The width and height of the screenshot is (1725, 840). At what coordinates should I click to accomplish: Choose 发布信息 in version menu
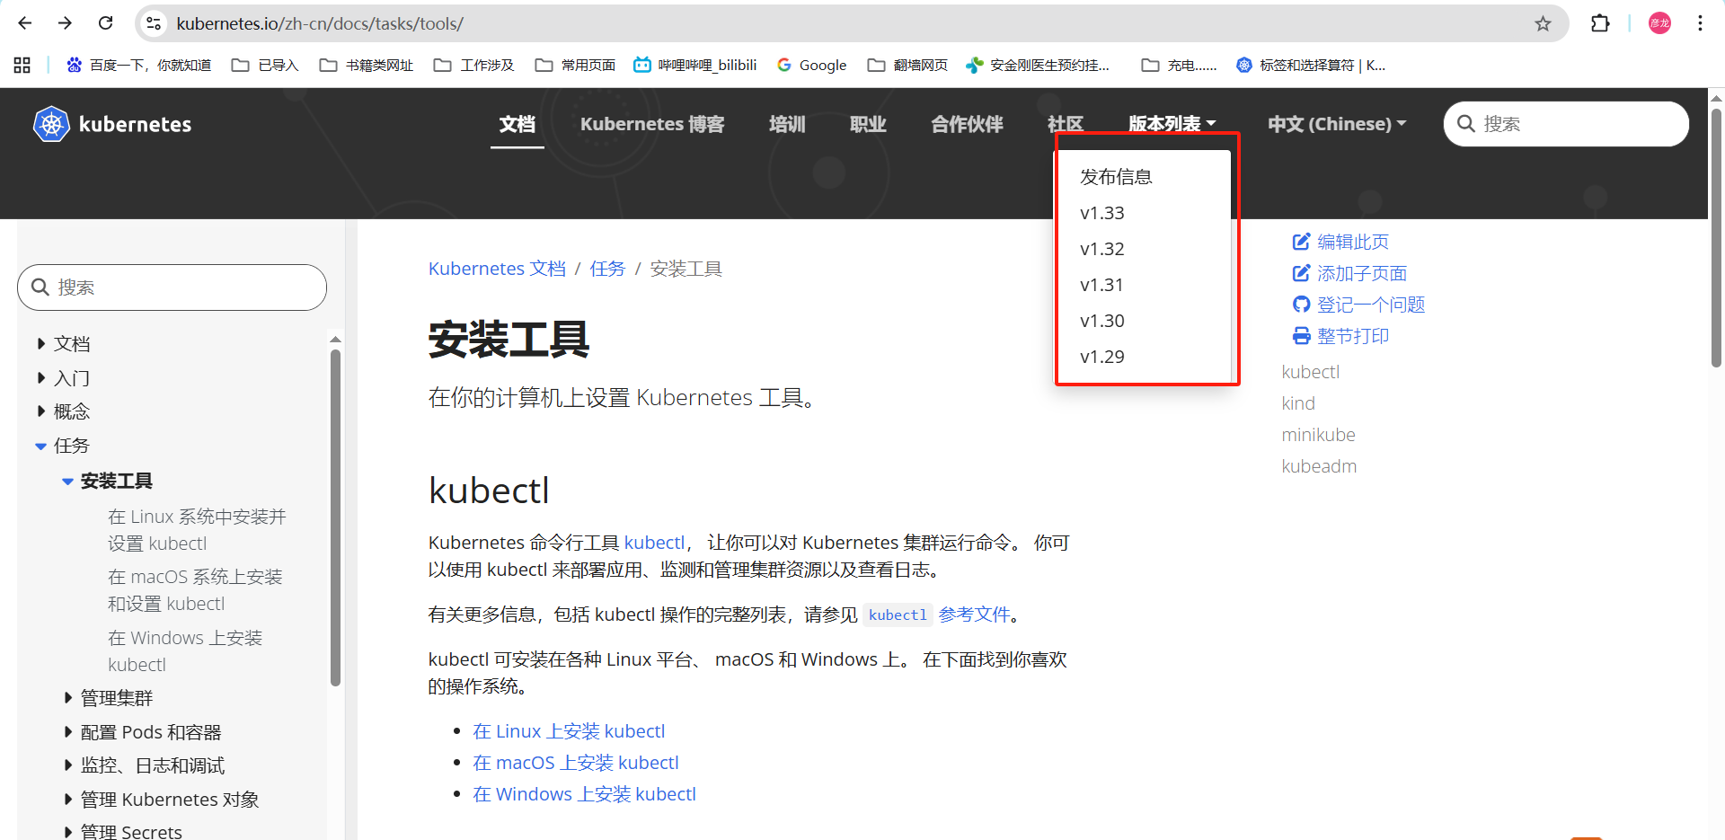(1143, 177)
